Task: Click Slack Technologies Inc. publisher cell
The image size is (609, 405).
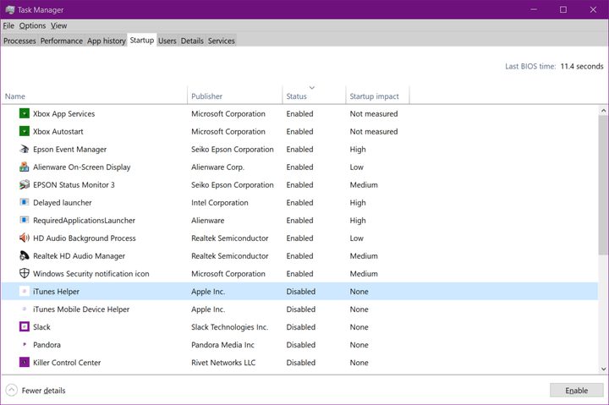Action: click(229, 327)
